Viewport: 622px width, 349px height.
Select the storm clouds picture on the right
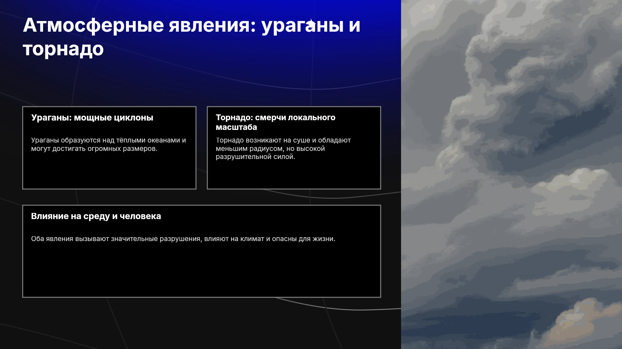pyautogui.click(x=512, y=174)
